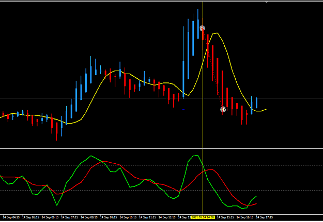Click the 14 Sep 12:15 time label

(167, 217)
